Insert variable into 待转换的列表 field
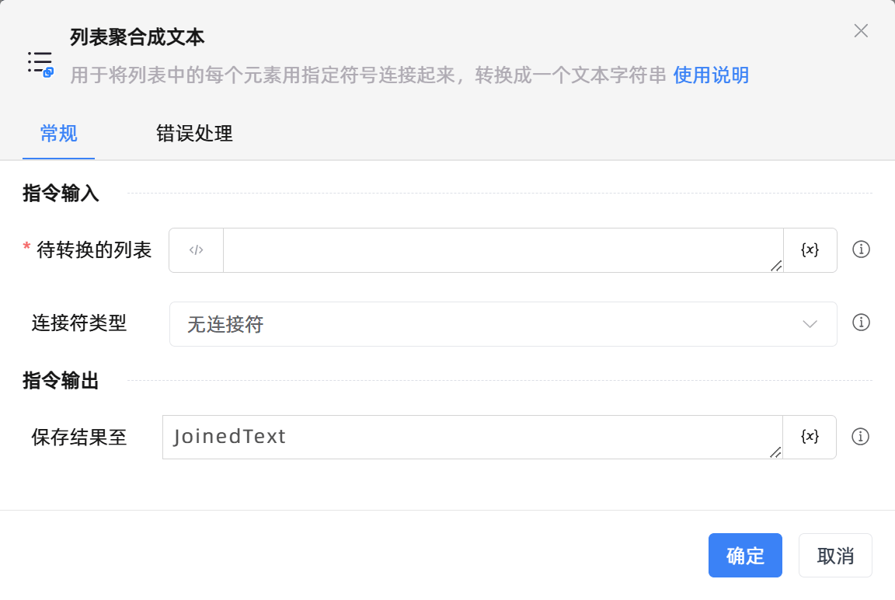Viewport: 895px width, 600px height. tap(810, 250)
